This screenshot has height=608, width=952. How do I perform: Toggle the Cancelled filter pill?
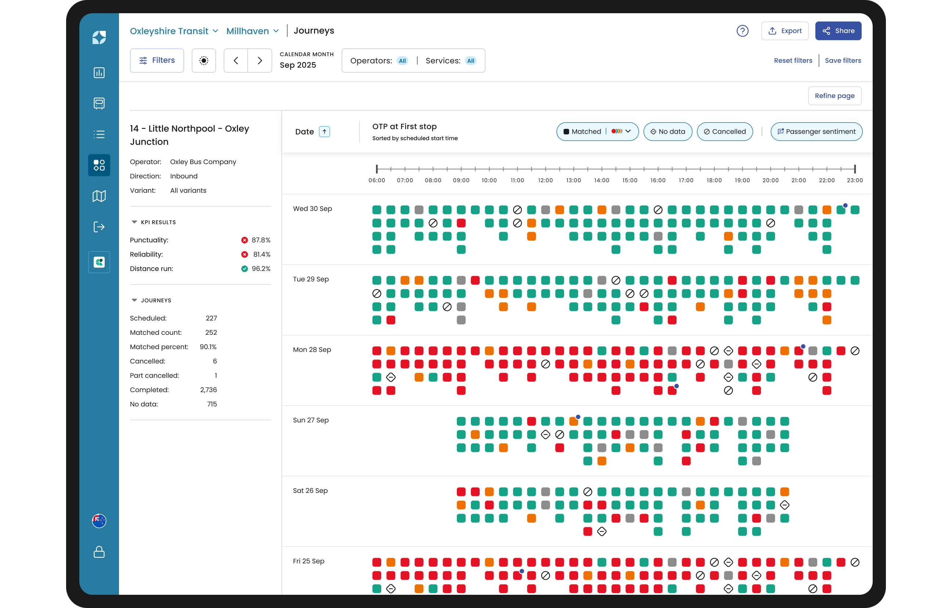(725, 132)
